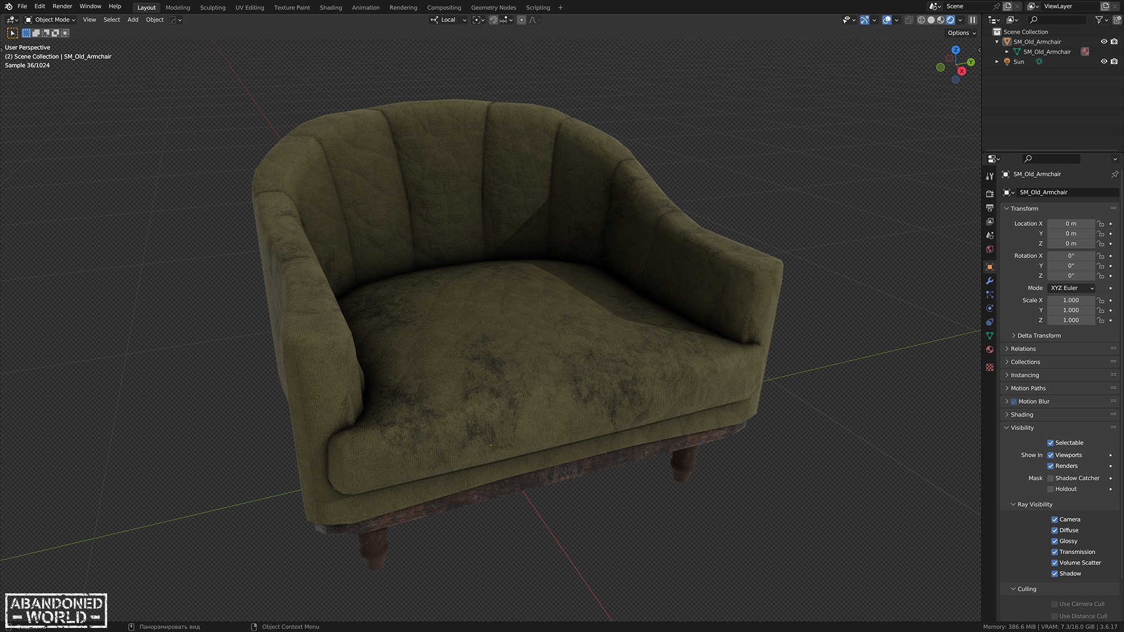The height and width of the screenshot is (632, 1124).
Task: Uncheck Glossy ray visibility
Action: pyautogui.click(x=1054, y=541)
